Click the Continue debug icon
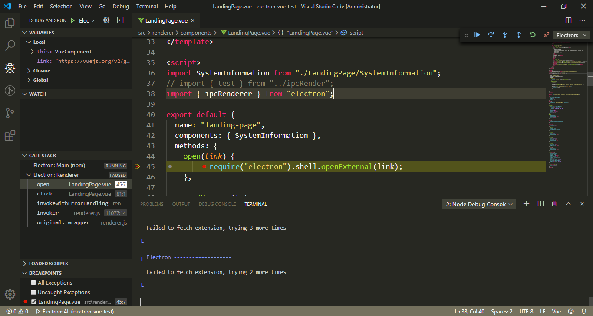Image resolution: width=593 pixels, height=316 pixels. click(x=477, y=35)
